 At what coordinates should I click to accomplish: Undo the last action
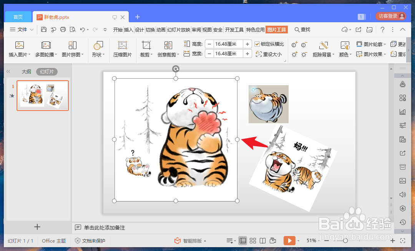pyautogui.click(x=82, y=30)
